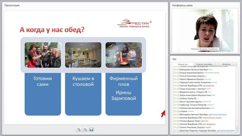Click Зухра Ахметсафина chat message

194,95
